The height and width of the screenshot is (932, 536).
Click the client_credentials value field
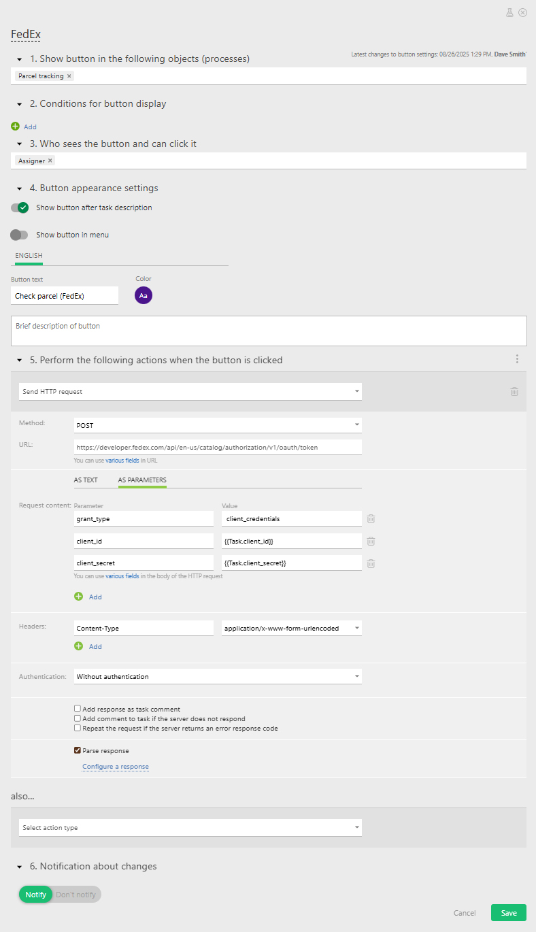[292, 518]
